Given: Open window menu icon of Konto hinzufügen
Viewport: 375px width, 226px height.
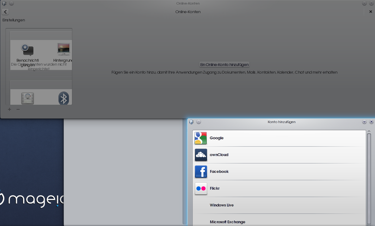Looking at the screenshot, I should tap(191, 122).
